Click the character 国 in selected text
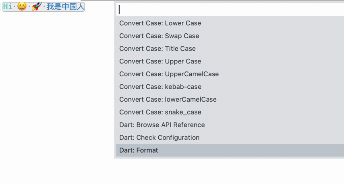 pos(73,6)
